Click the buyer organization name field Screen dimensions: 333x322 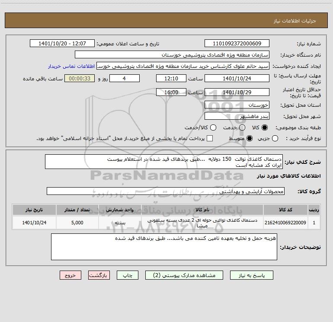pos(172,54)
